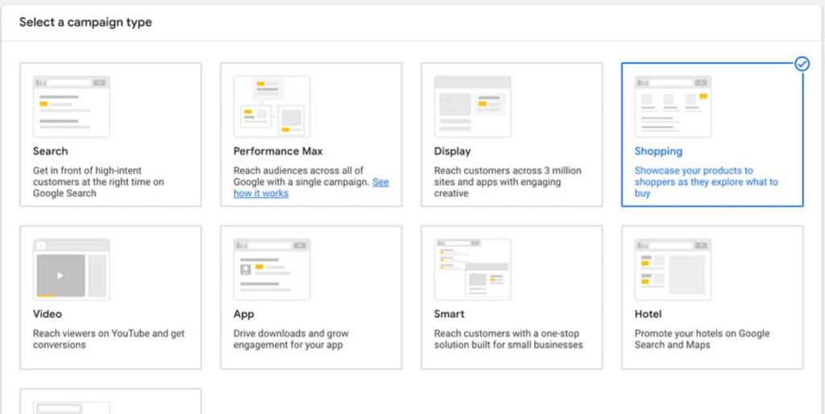Click the Hotel campaign illustration icon

(x=673, y=269)
